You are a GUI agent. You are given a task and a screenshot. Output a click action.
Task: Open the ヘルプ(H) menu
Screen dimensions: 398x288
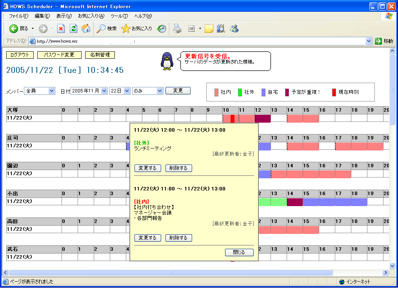pyautogui.click(x=143, y=16)
